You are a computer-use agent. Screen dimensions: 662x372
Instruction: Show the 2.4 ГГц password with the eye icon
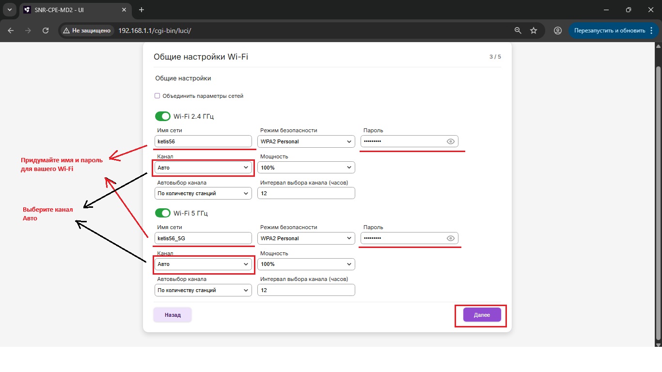click(451, 141)
